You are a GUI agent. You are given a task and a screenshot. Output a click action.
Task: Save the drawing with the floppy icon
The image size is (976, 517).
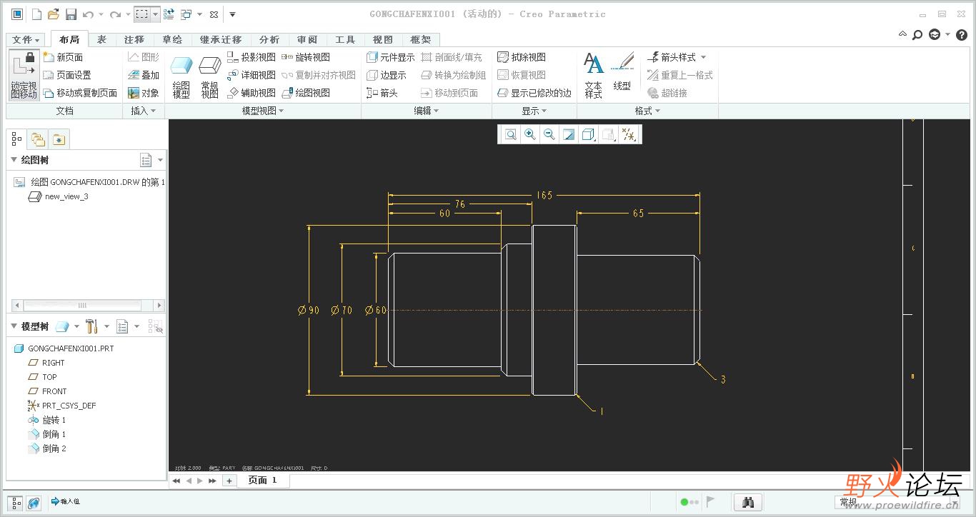click(x=71, y=14)
